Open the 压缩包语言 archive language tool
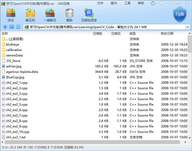 89,13
